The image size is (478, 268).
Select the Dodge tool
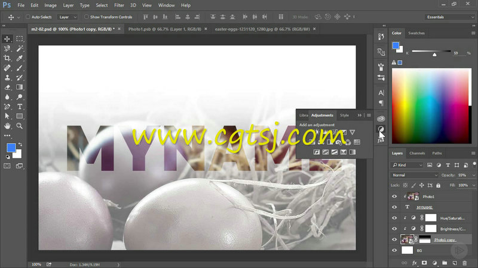20,97
